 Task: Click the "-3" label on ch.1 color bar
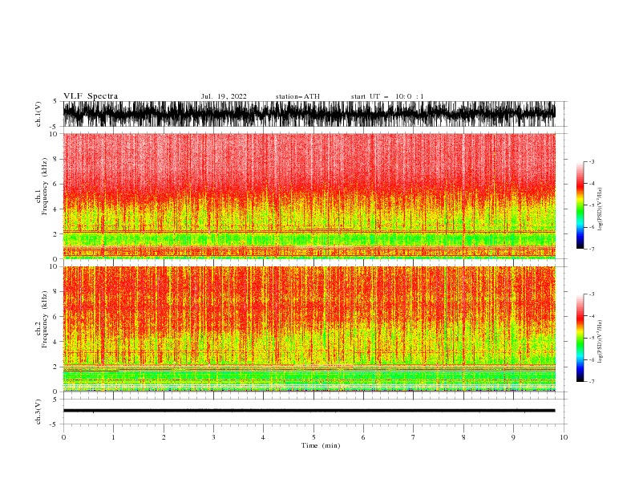point(591,161)
